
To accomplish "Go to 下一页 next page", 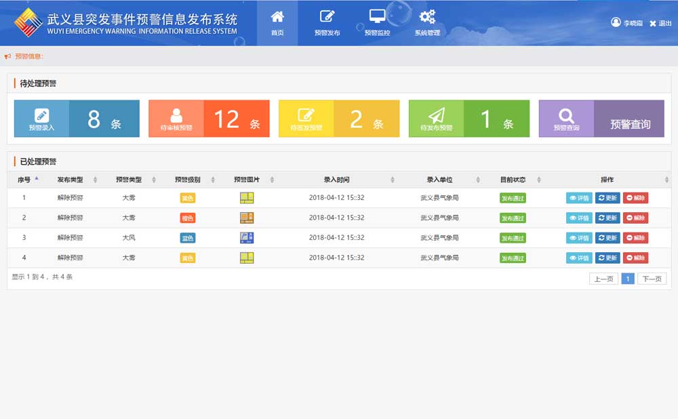I will [652, 279].
